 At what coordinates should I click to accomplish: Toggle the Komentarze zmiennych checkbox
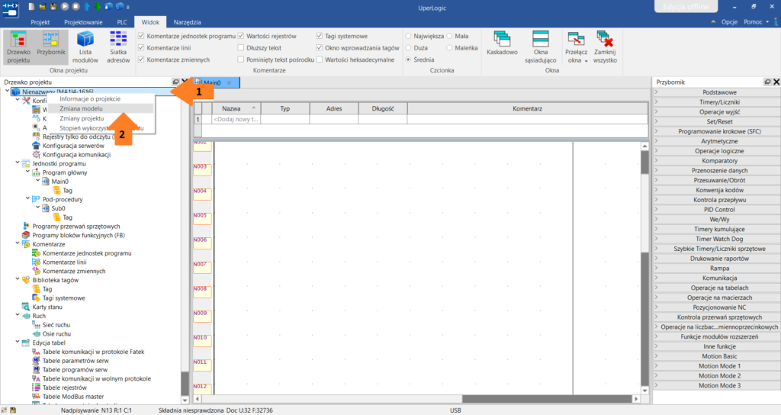click(x=141, y=60)
